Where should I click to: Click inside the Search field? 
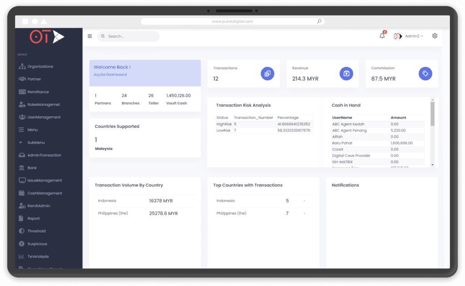click(x=127, y=36)
